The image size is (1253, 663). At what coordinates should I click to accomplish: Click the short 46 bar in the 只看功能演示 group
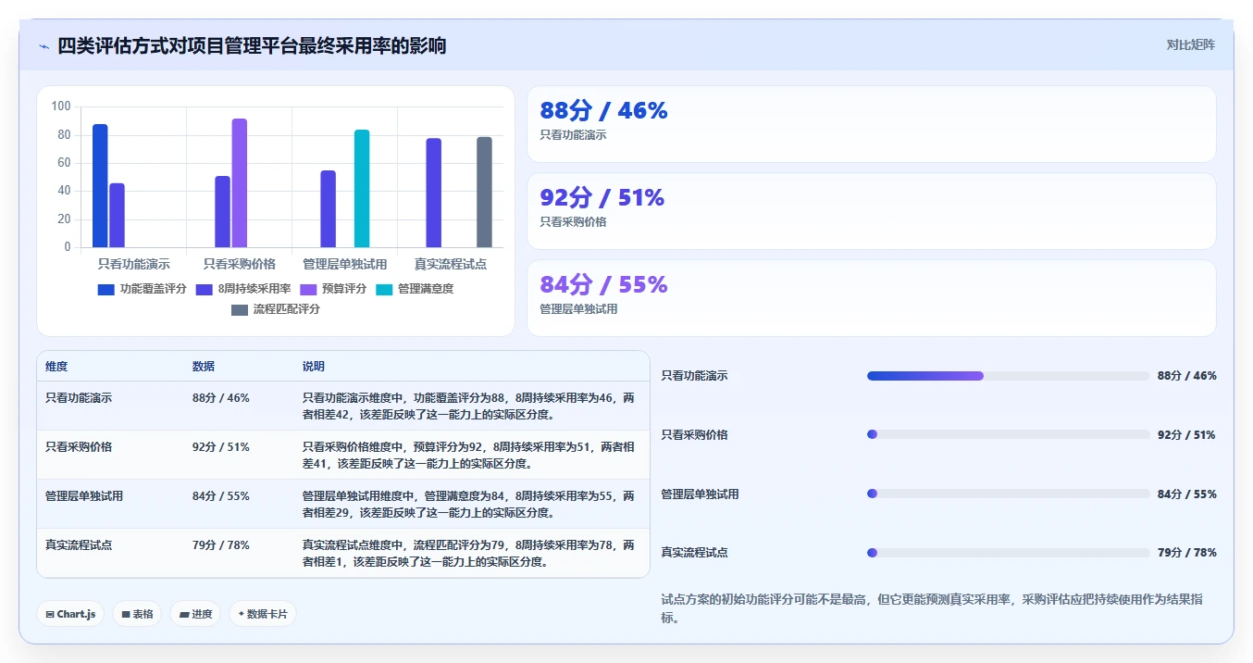[117, 215]
